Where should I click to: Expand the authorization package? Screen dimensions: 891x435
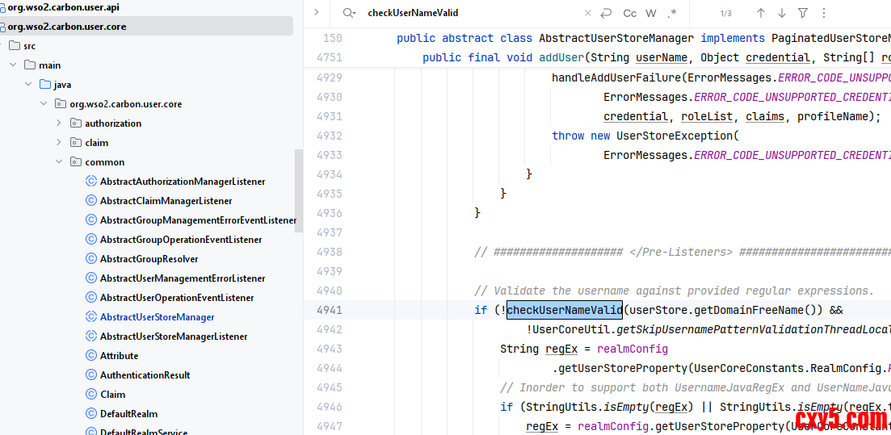(59, 123)
